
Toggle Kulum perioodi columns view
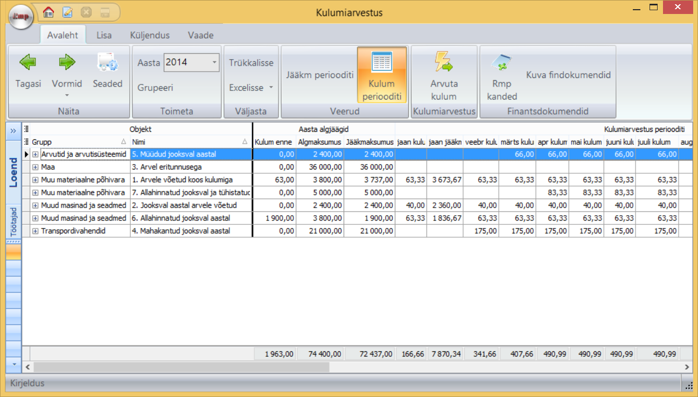click(x=381, y=74)
